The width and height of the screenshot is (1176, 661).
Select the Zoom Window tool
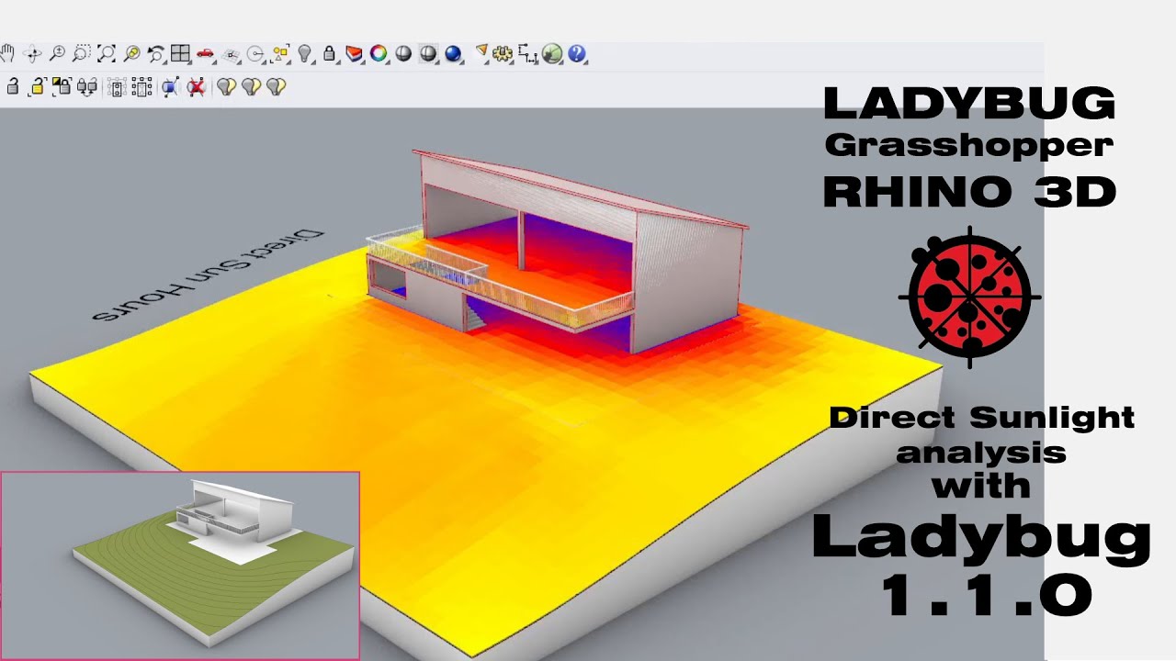tap(82, 53)
